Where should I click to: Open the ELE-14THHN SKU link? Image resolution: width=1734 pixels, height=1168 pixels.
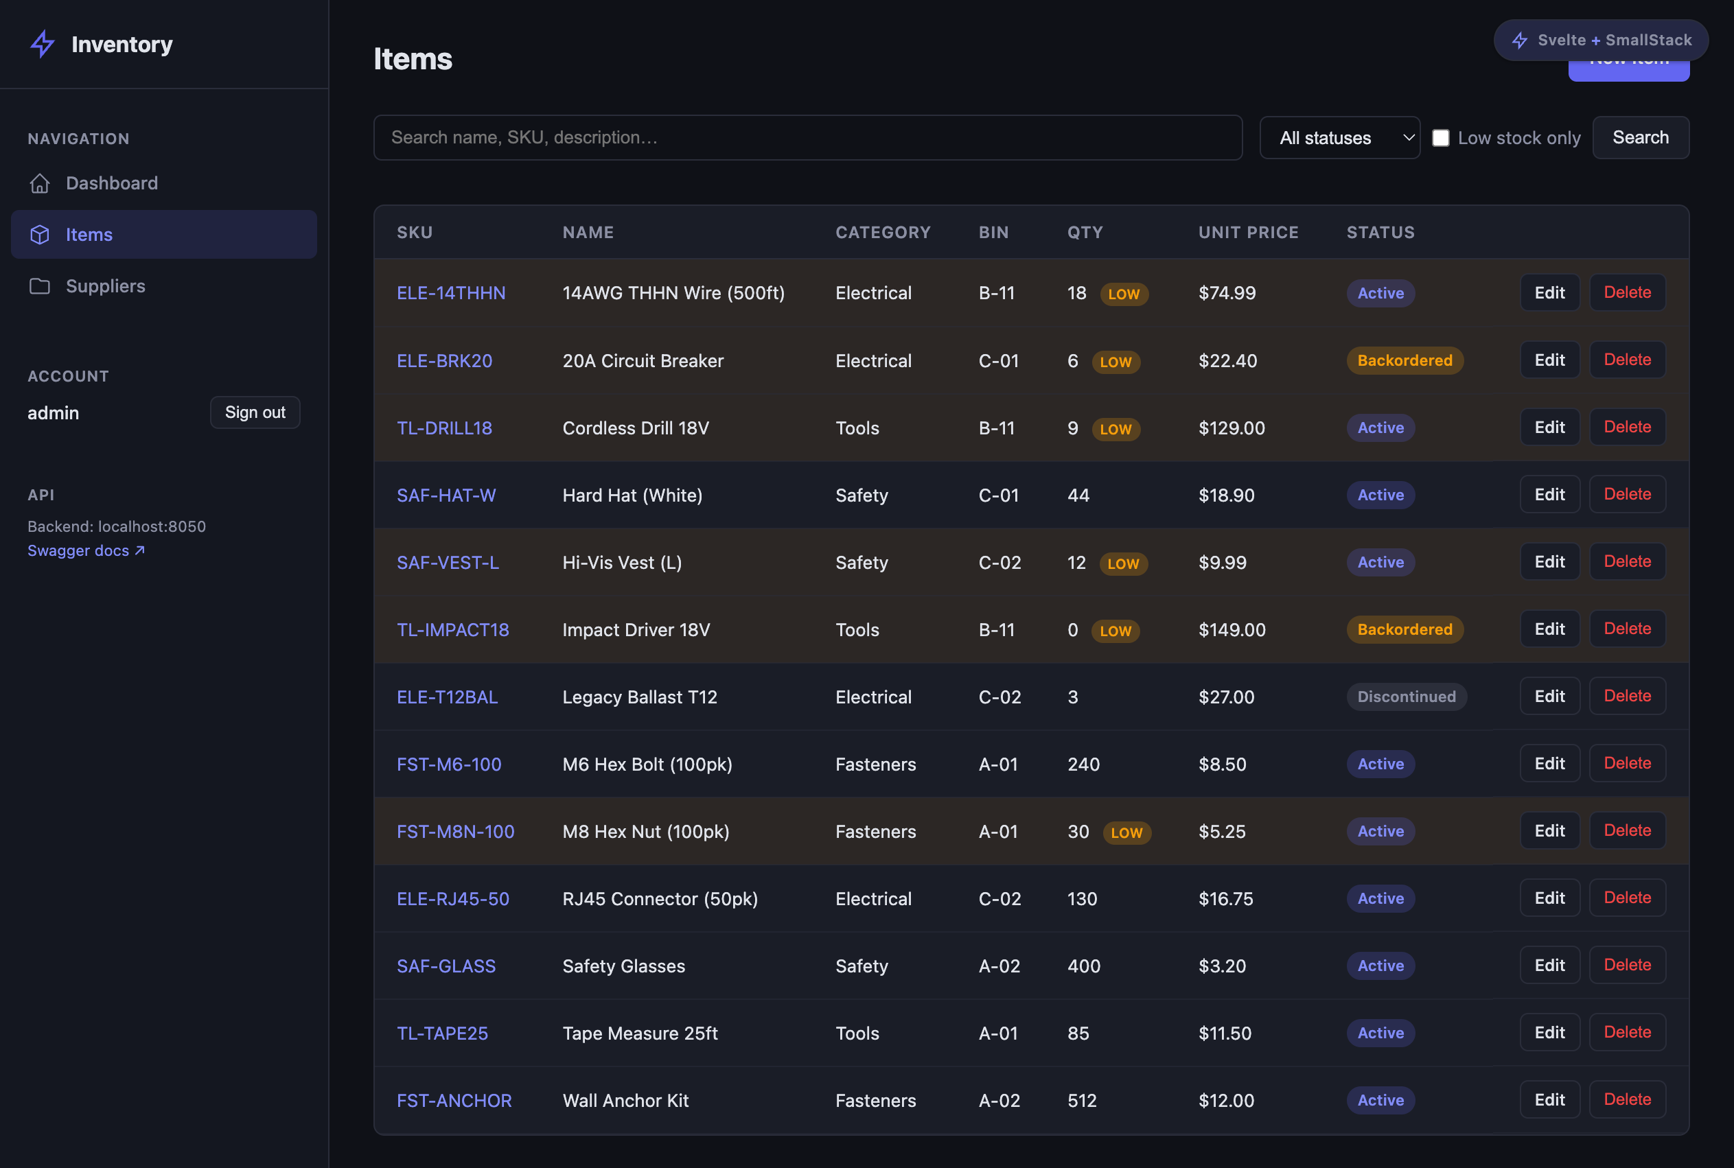pos(451,293)
